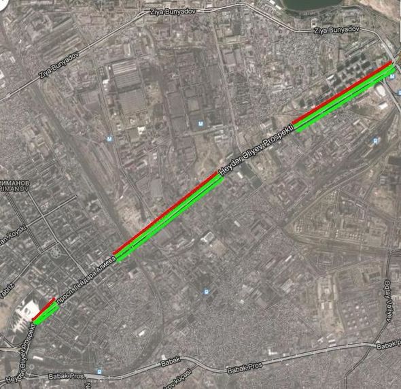
Task: Select the metro M icon in the central industrial area
Action: point(201,124)
